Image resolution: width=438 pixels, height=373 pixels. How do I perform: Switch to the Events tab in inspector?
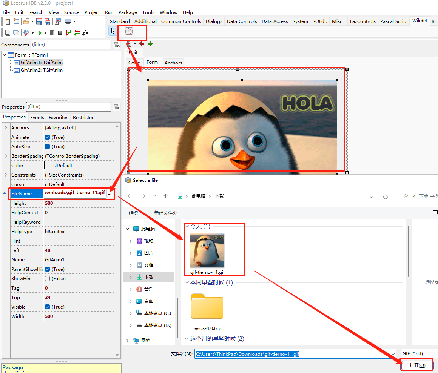click(37, 117)
